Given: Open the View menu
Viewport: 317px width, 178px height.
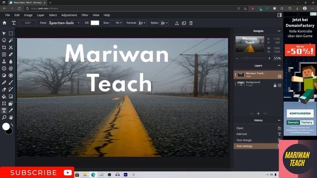Looking at the screenshot, I should (x=96, y=15).
